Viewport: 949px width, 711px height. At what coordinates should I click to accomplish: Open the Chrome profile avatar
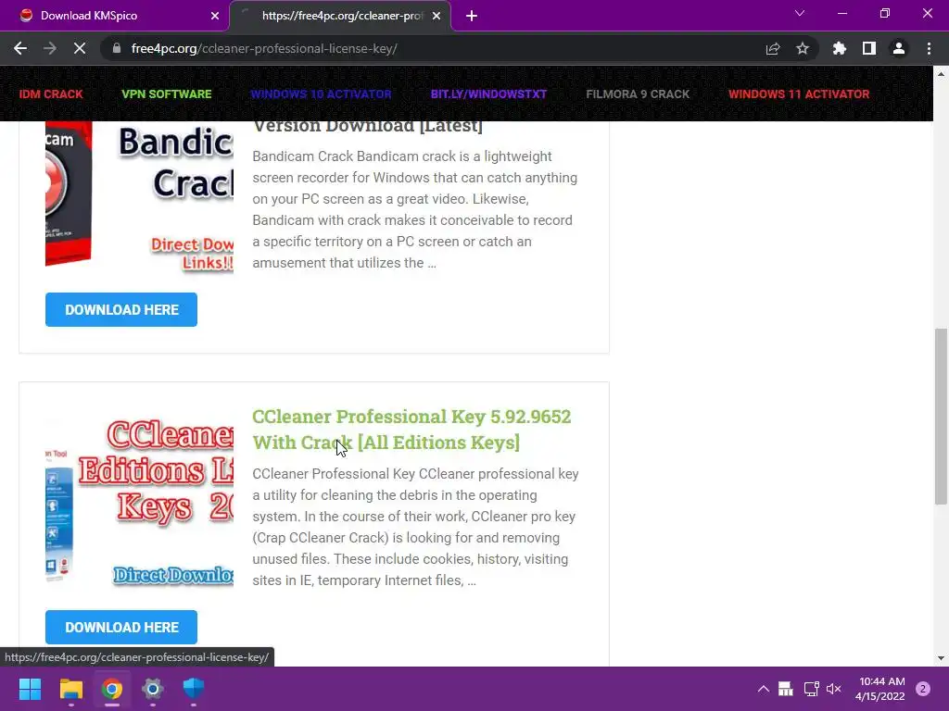click(899, 48)
